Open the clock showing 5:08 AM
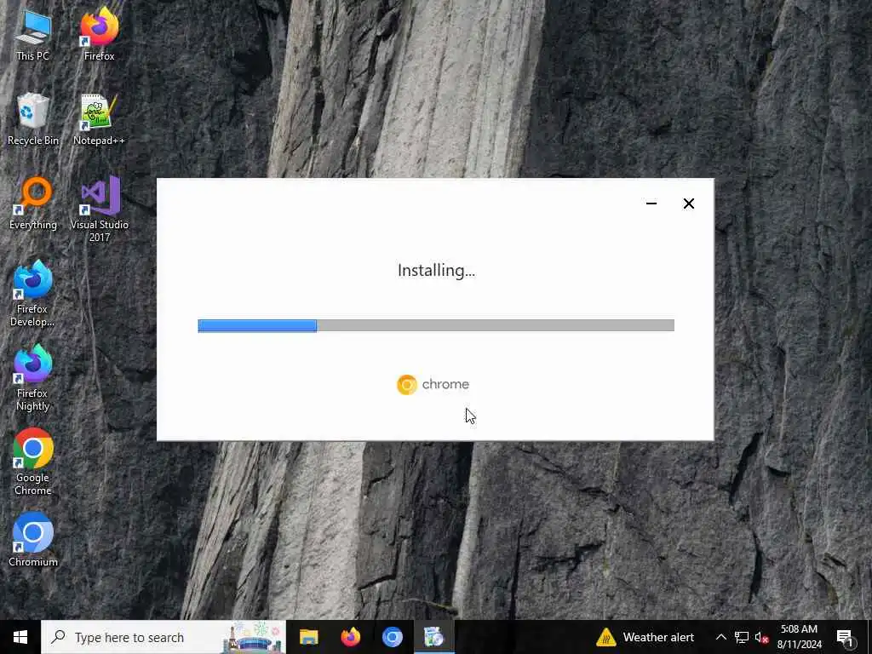The height and width of the screenshot is (654, 872). tap(799, 637)
